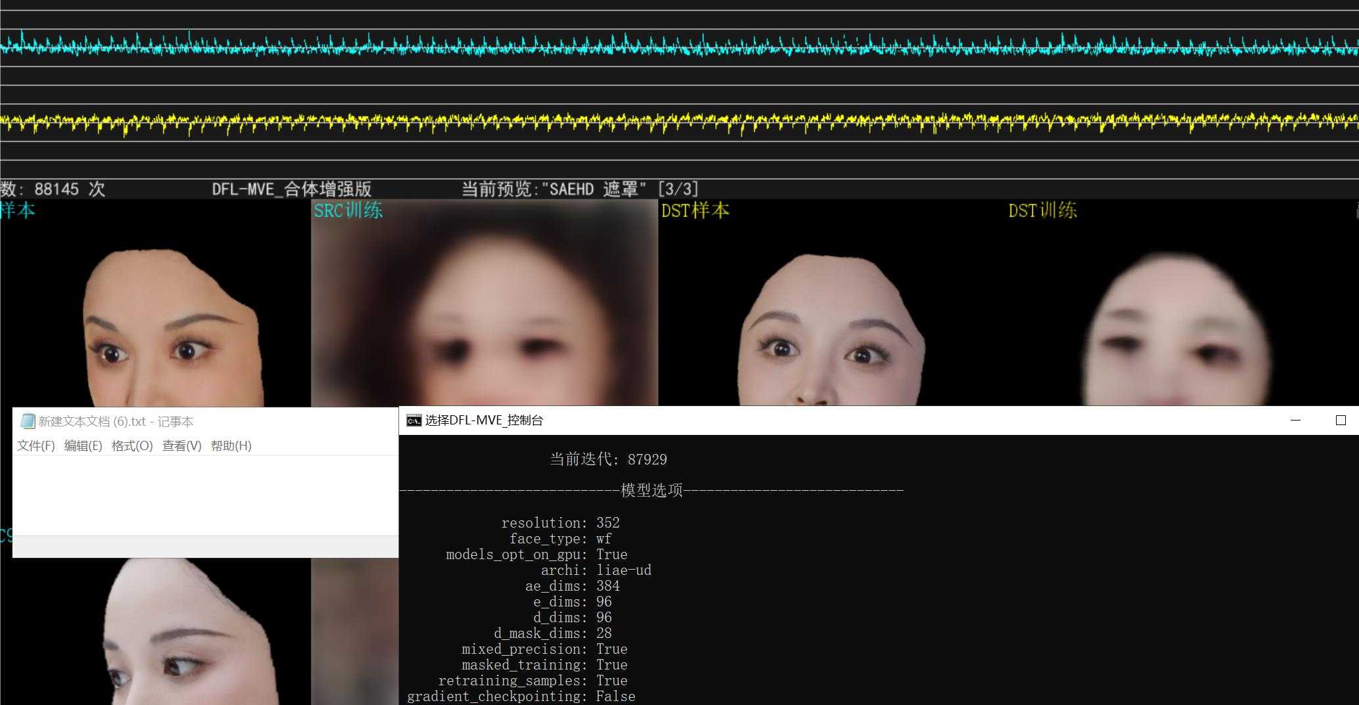Open the 文件(F) menu in Notepad
The height and width of the screenshot is (705, 1359).
click(36, 445)
